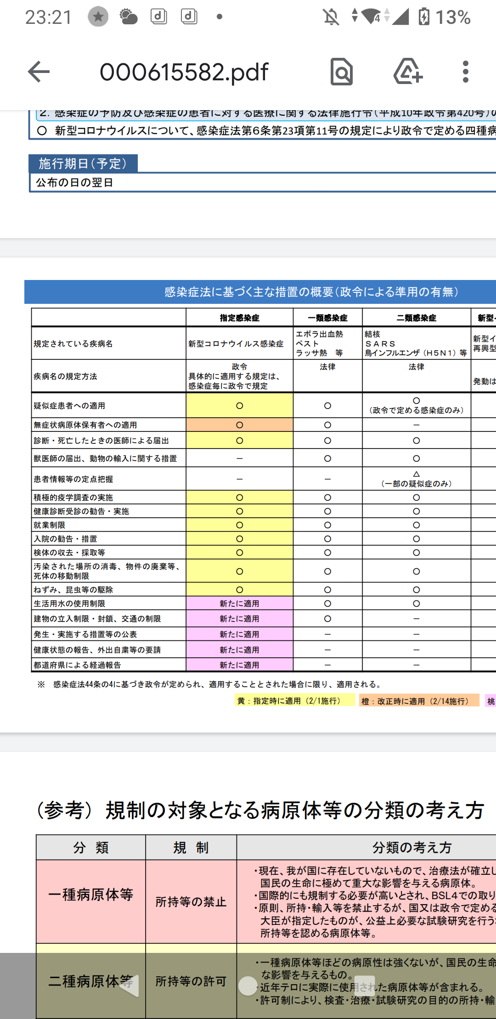This screenshot has height=1019, width=496.
Task: Tap the 指定感染症 column header
Action: (x=239, y=318)
